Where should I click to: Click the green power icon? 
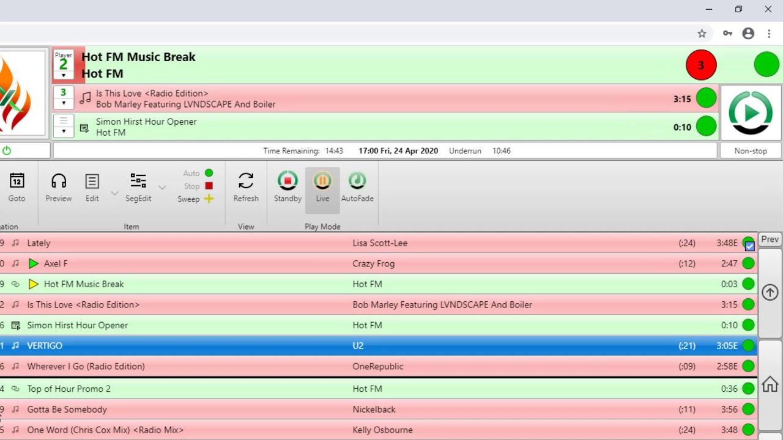point(7,150)
